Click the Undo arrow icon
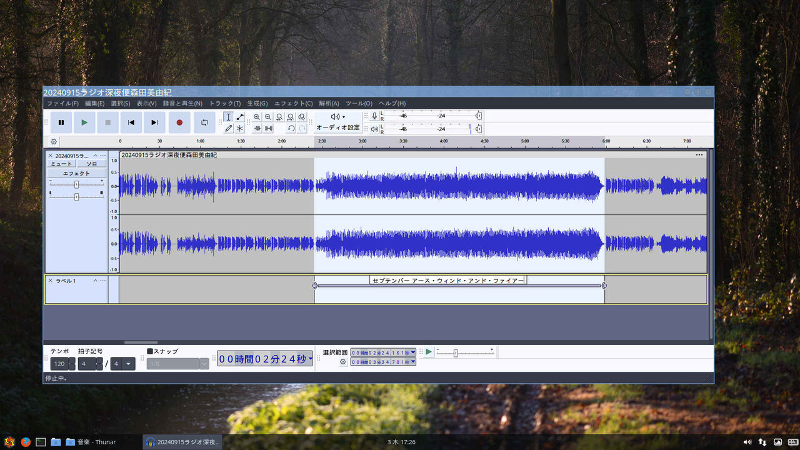 291,128
